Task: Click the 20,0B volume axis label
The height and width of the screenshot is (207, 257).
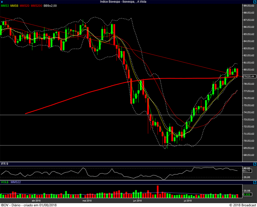Action: [247, 191]
